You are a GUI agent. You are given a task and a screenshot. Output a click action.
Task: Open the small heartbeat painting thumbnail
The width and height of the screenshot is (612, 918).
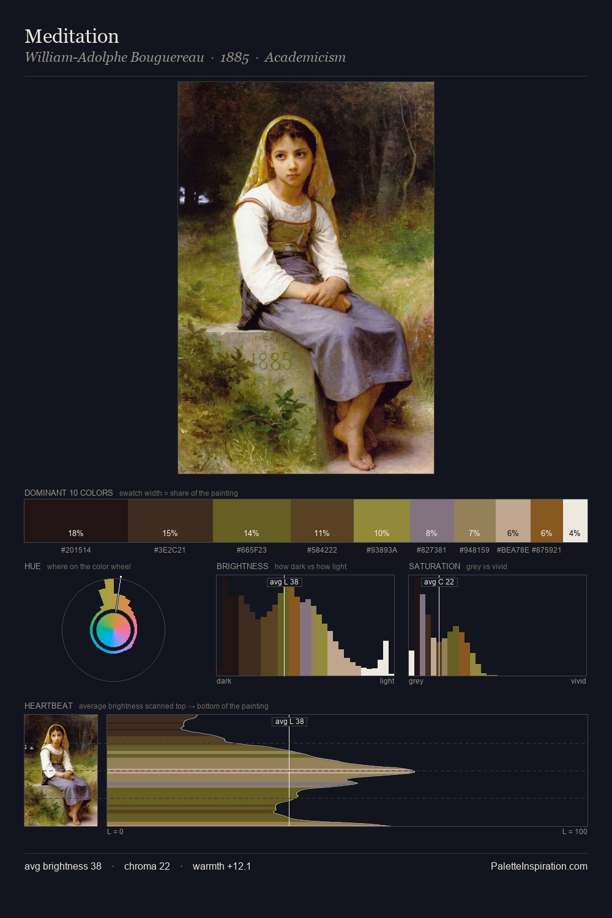(x=61, y=771)
